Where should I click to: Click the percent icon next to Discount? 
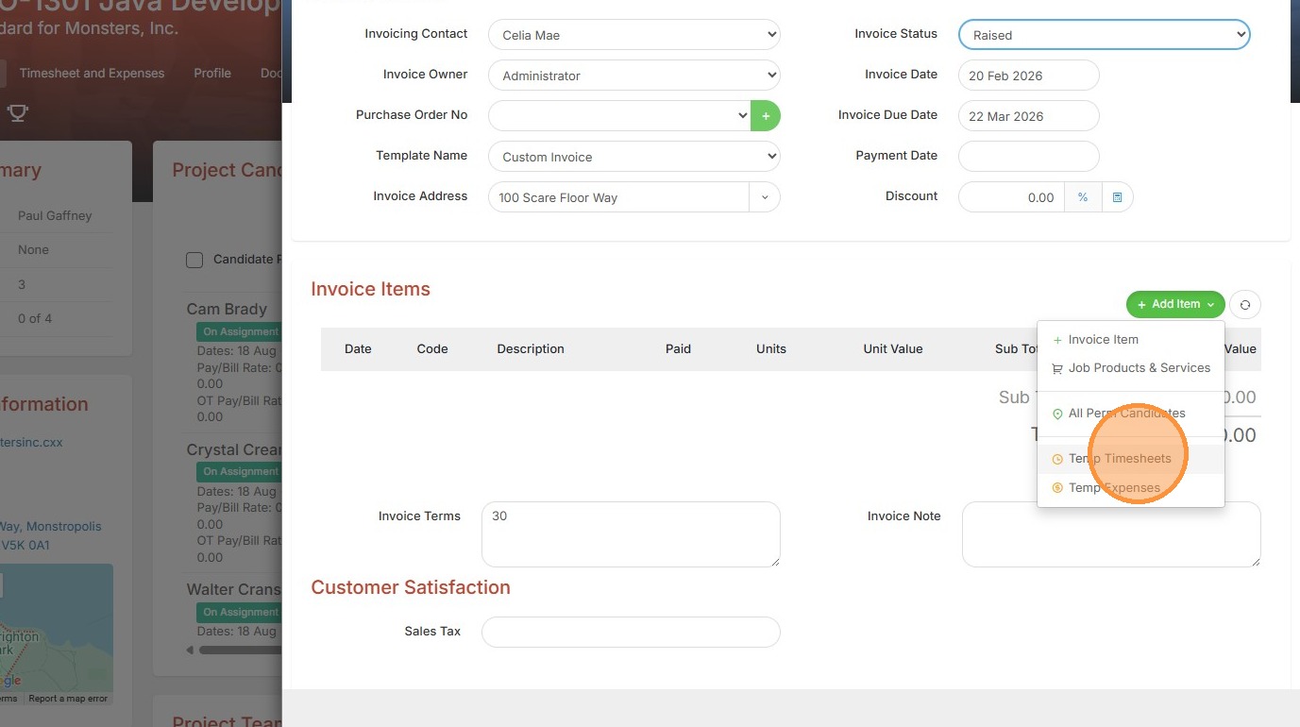[1083, 197]
